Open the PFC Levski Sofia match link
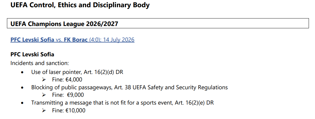The width and height of the screenshot is (315, 119). pos(32,40)
